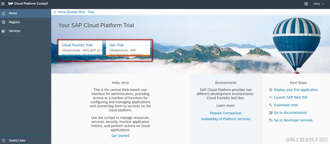The width and height of the screenshot is (330, 144).
Task: Click the icon beside Go to developer tutorials
Action: (271, 120)
